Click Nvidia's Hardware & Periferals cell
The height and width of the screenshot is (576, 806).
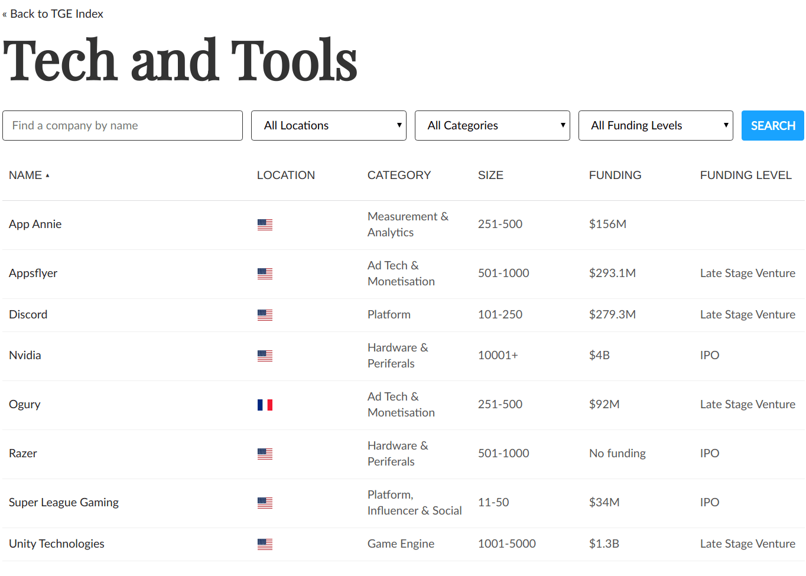(x=398, y=356)
